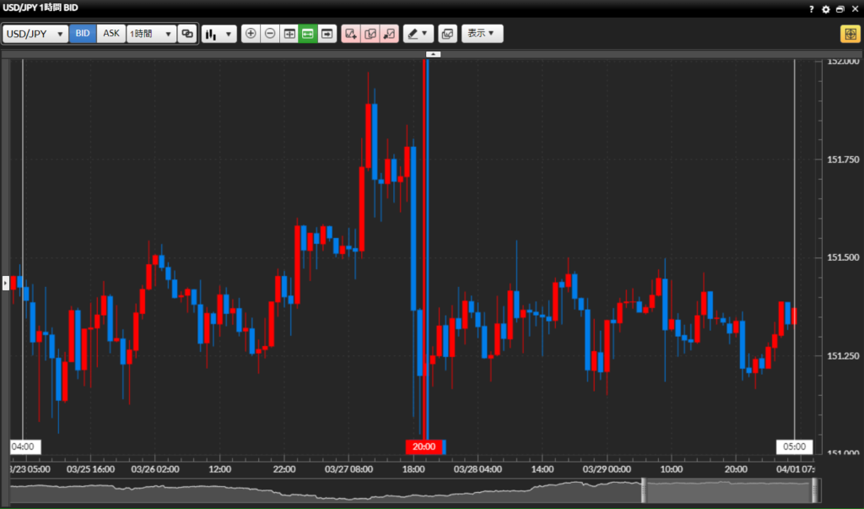This screenshot has width=864, height=509.
Task: Open the drawing pen tools menu
Action: click(x=417, y=34)
